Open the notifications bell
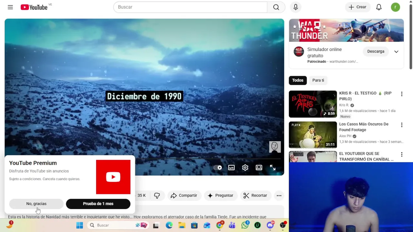Screen dimensions: 413x232 point(379,7)
